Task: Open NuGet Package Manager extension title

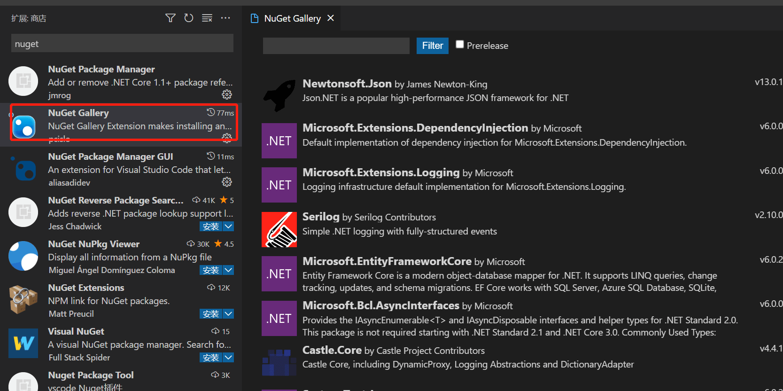Action: 101,69
